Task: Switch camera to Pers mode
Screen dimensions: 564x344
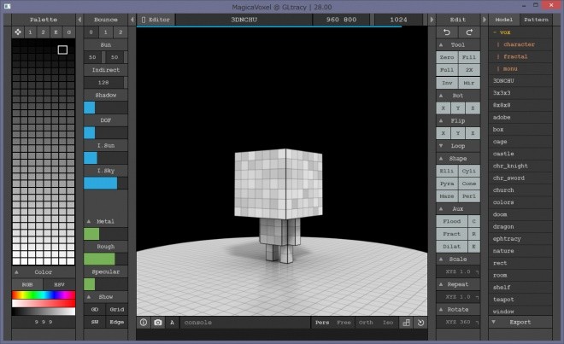Action: 322,323
